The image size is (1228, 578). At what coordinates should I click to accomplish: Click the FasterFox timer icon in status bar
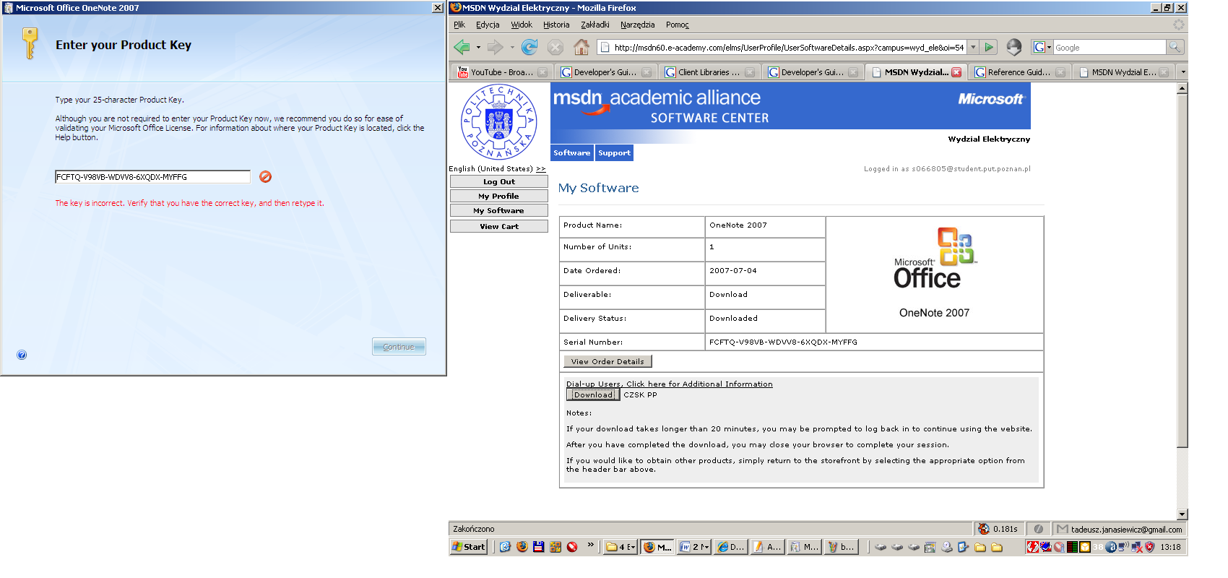tap(983, 529)
